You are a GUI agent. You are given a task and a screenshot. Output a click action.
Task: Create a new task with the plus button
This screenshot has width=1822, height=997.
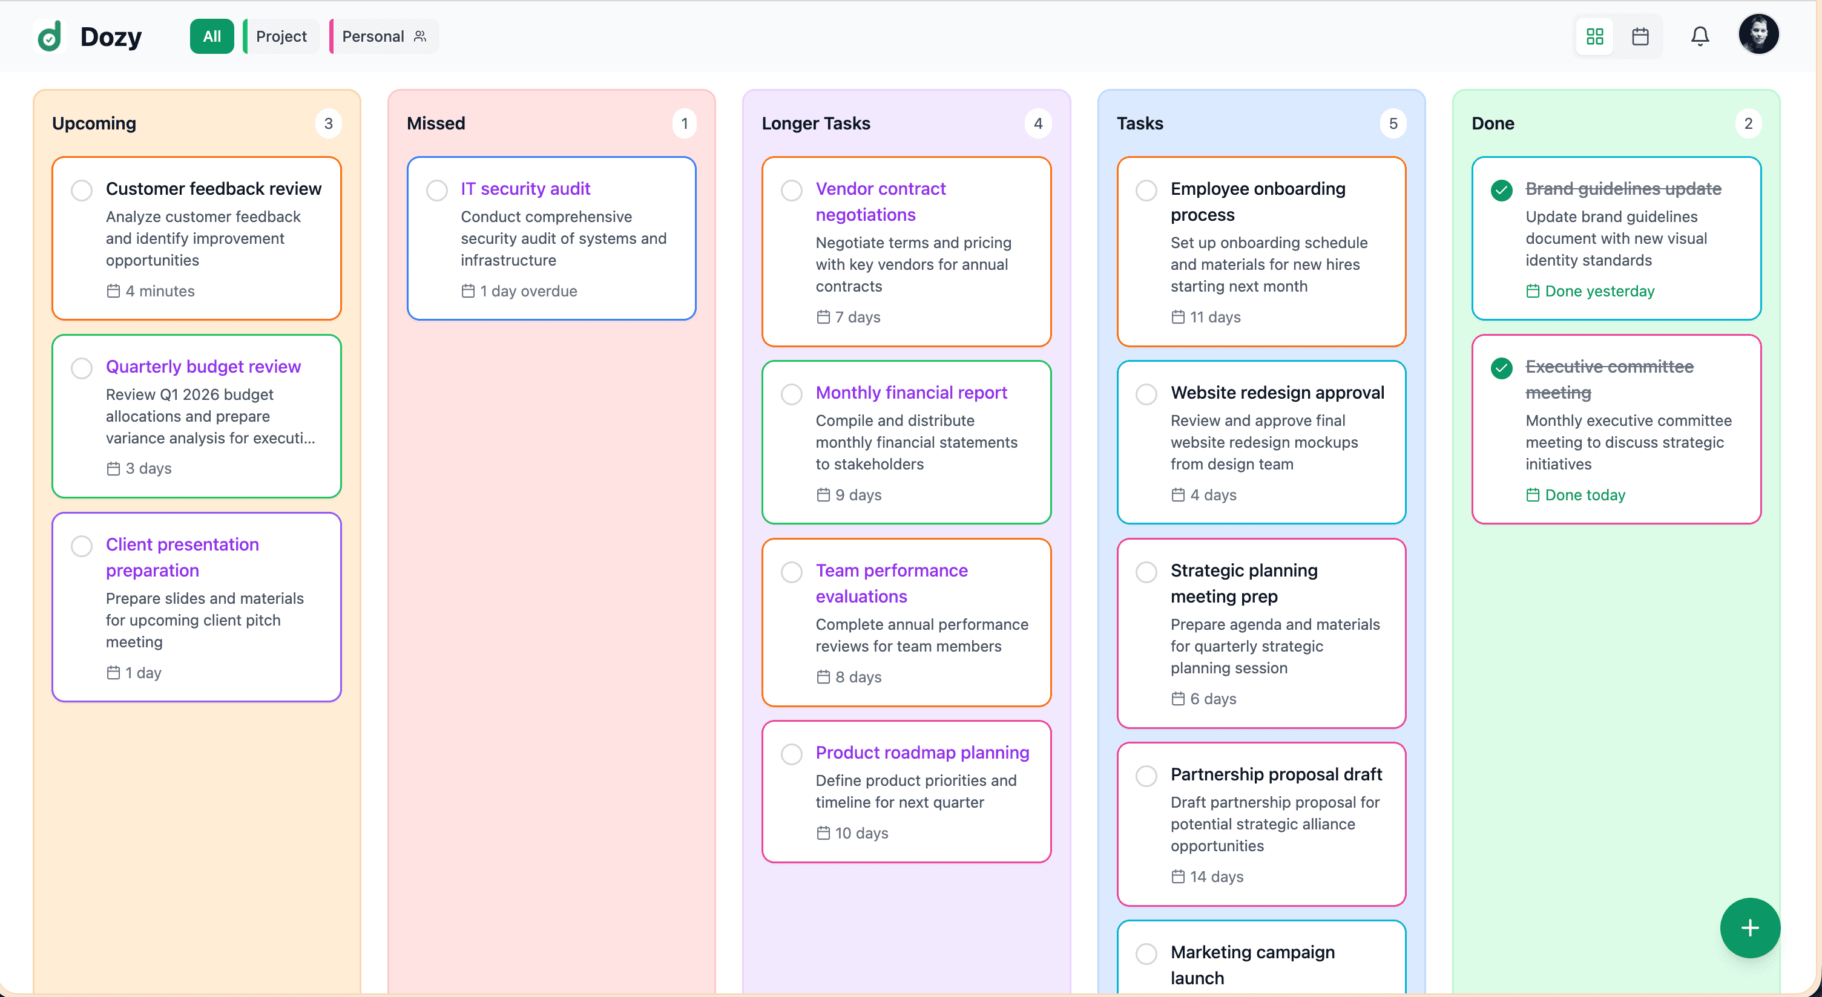(1750, 927)
